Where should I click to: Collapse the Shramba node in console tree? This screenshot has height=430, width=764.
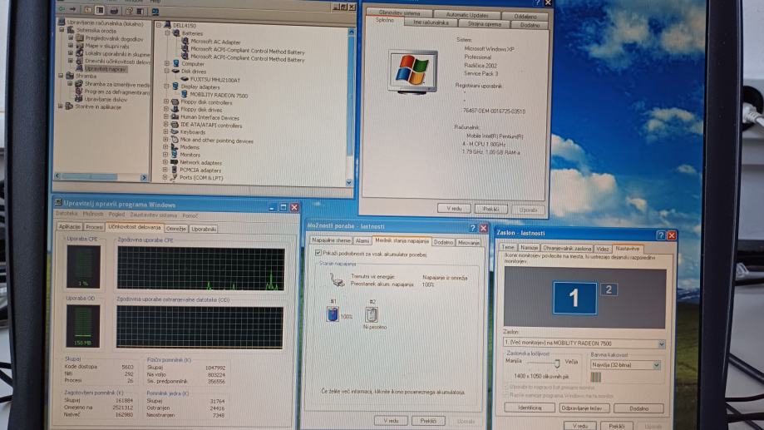coord(62,76)
